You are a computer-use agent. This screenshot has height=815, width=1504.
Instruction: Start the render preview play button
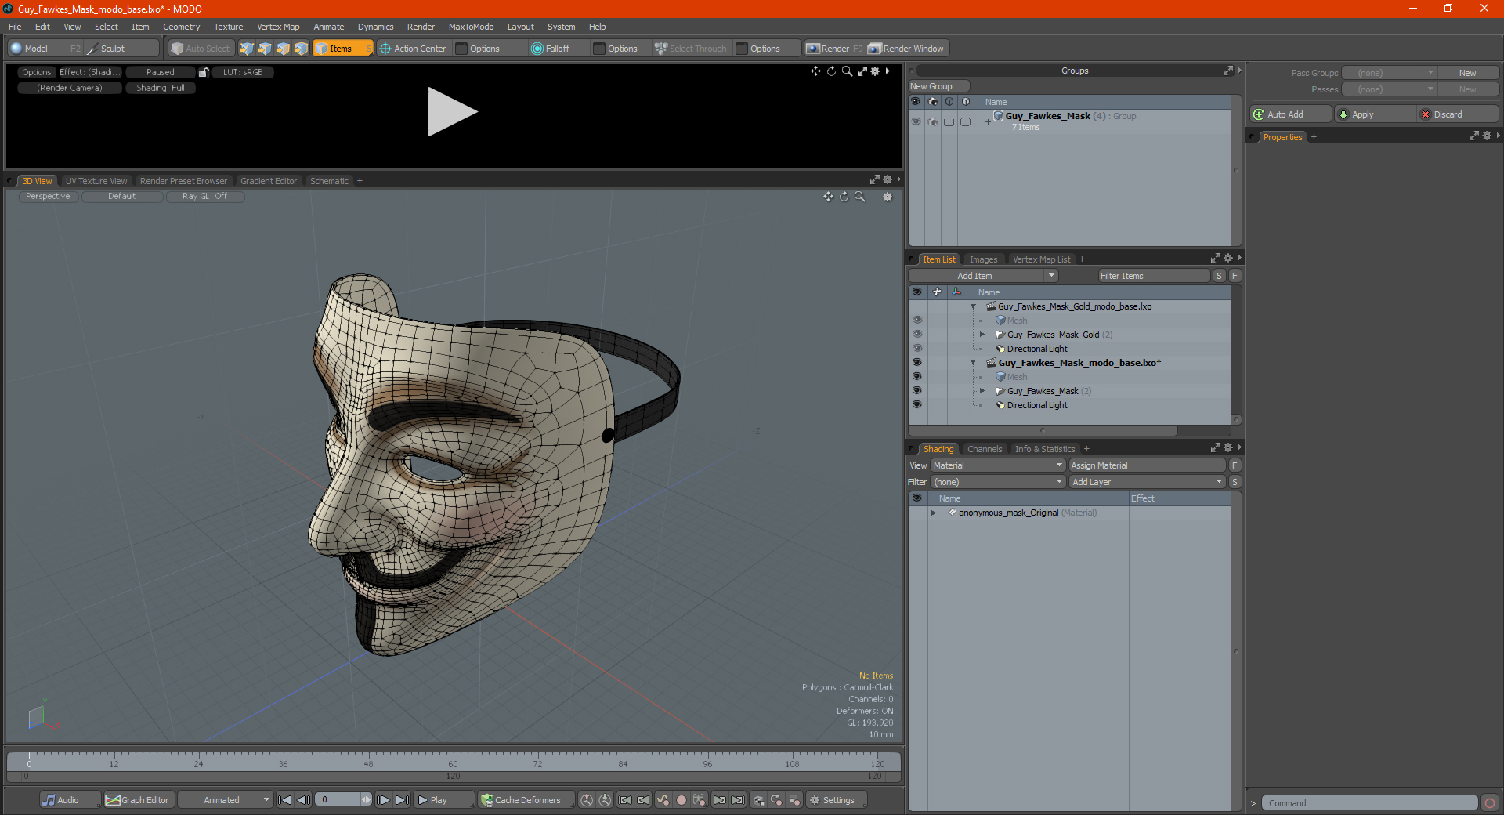[452, 112]
